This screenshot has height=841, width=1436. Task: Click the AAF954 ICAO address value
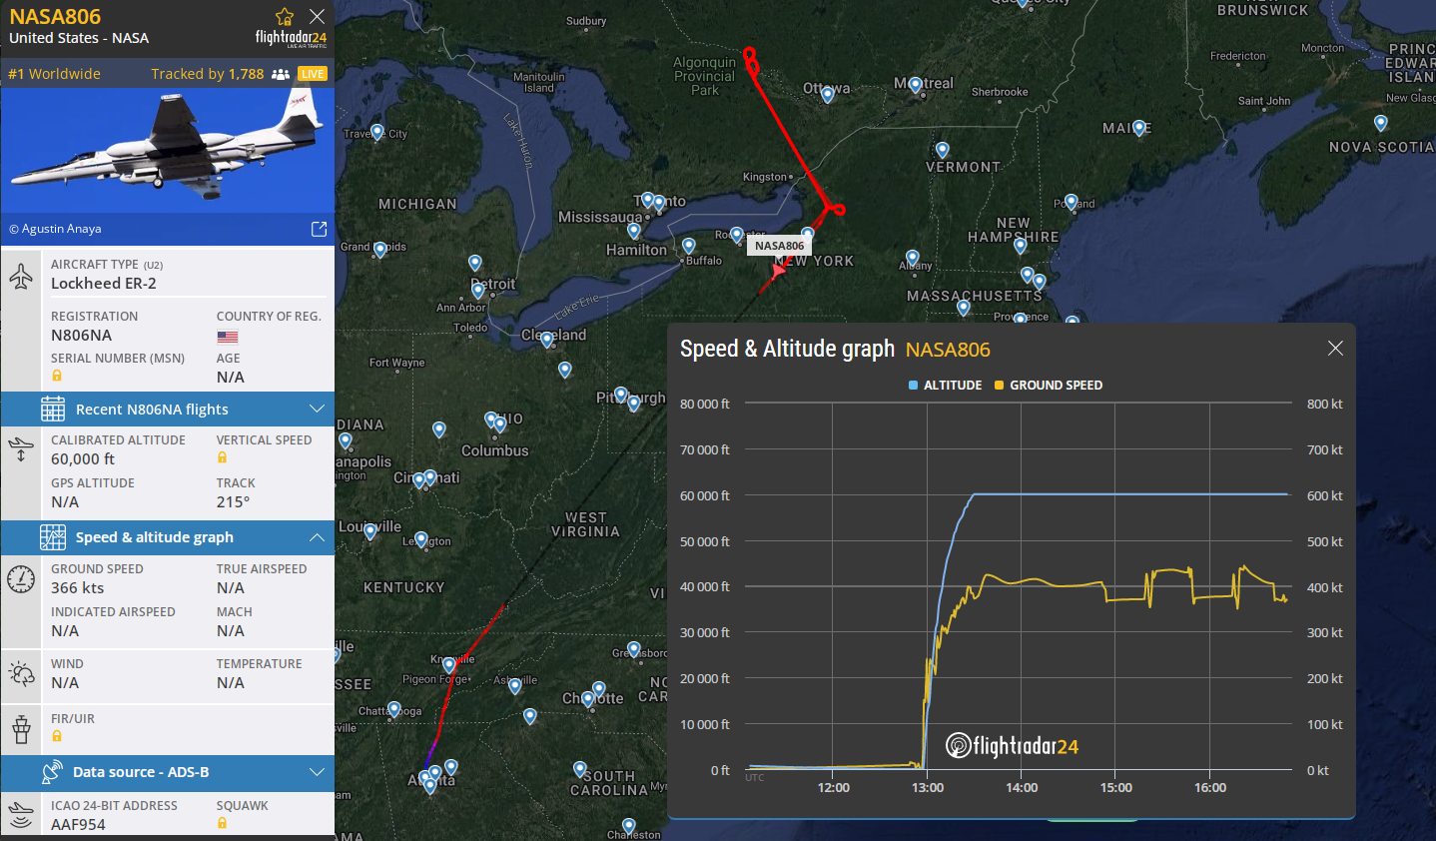coord(78,825)
